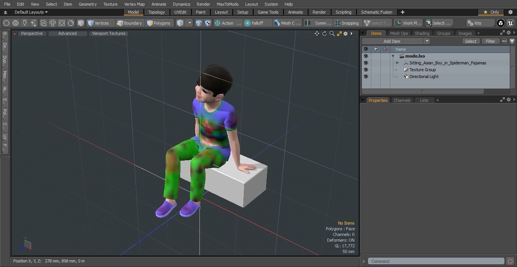Open the Geometry menu
This screenshot has height=267, width=517.
click(88, 4)
